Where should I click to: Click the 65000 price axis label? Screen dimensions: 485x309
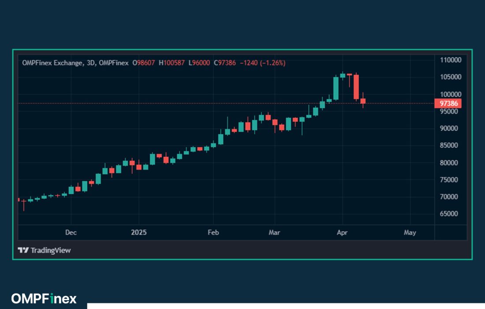pyautogui.click(x=451, y=214)
